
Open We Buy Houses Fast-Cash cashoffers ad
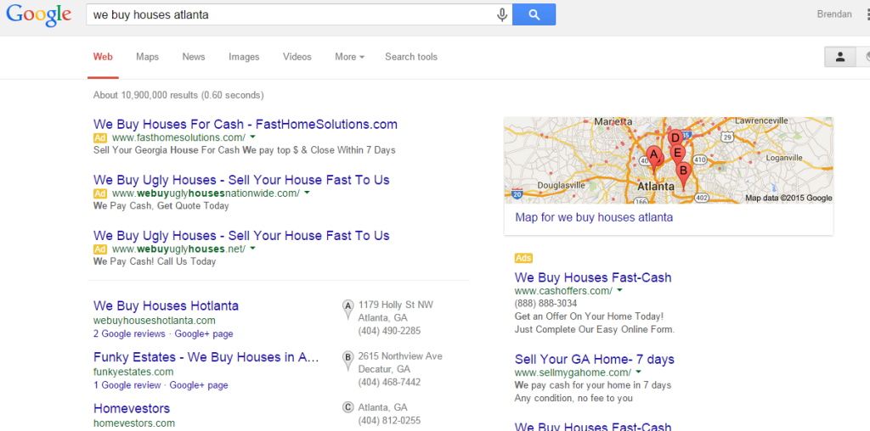593,277
